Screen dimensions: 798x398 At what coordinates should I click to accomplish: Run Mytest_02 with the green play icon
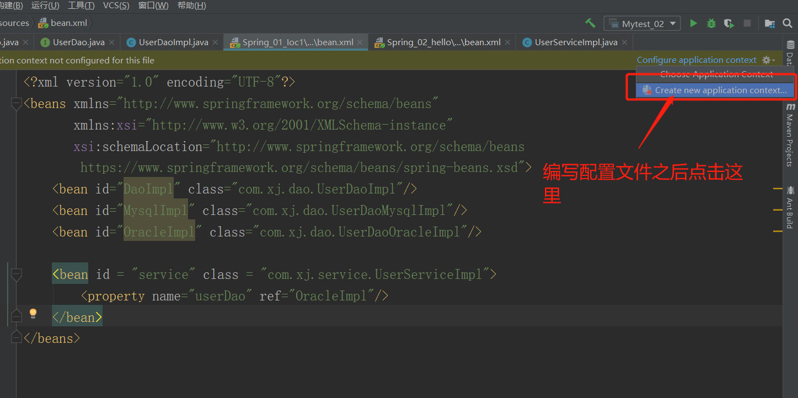[x=694, y=23]
